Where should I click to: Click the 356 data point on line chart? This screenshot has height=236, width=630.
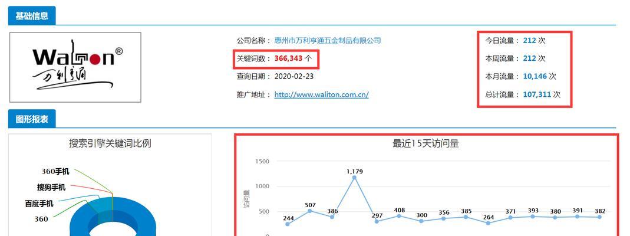[x=444, y=218]
